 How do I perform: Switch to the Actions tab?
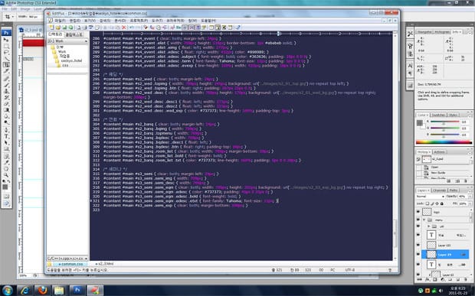pos(439,151)
